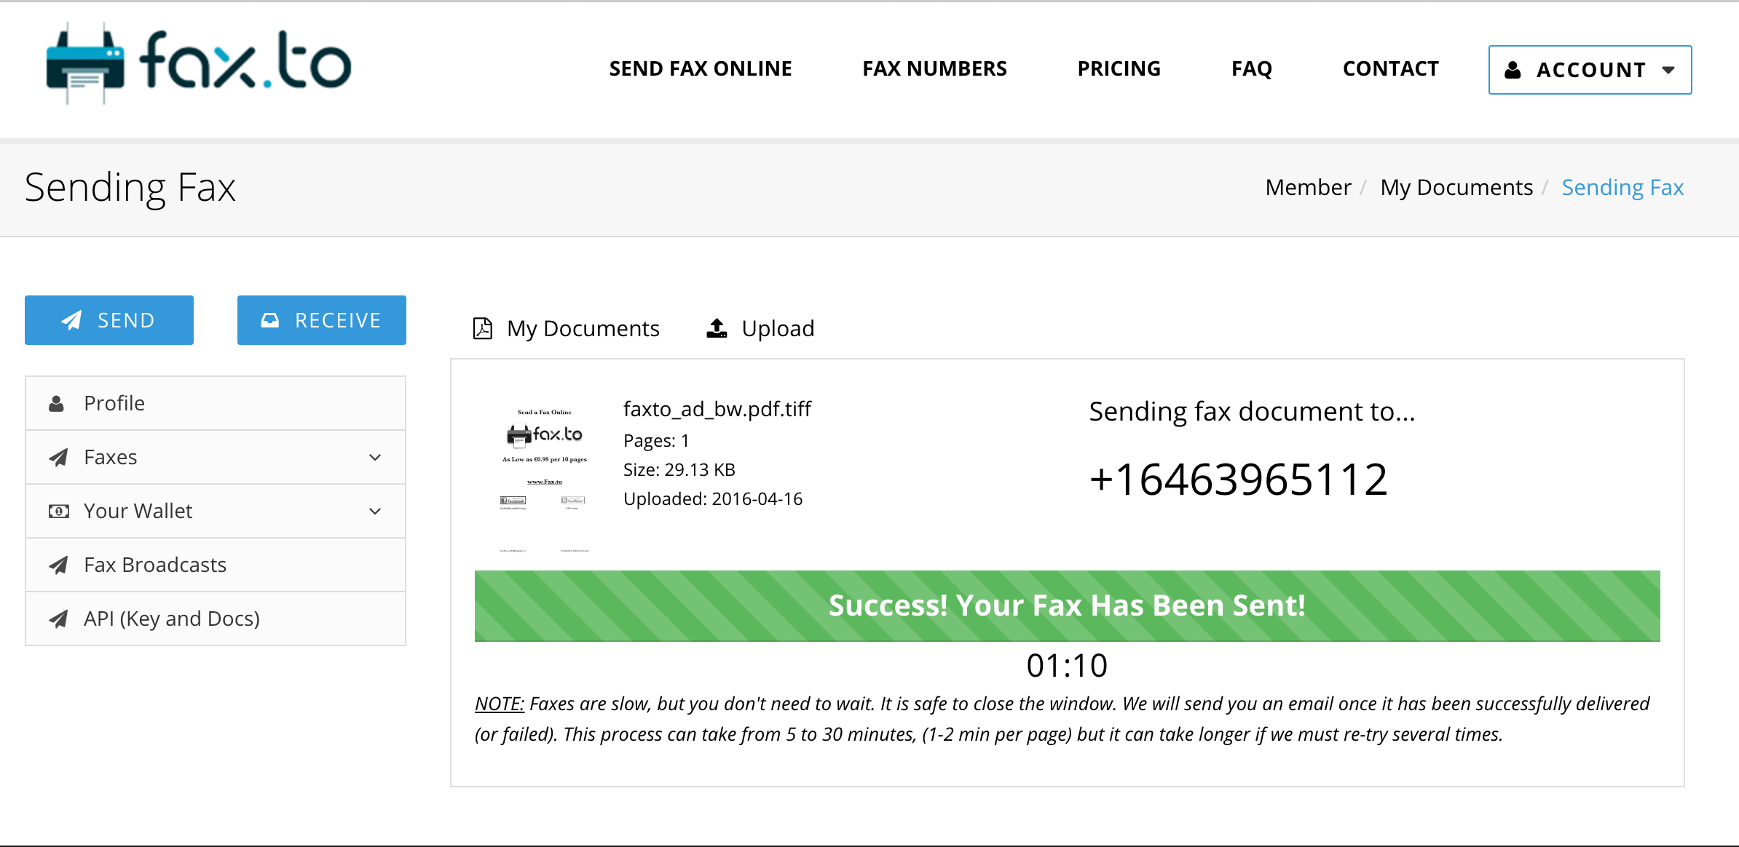
Task: Open the Fax Numbers menu item
Action: (x=935, y=68)
